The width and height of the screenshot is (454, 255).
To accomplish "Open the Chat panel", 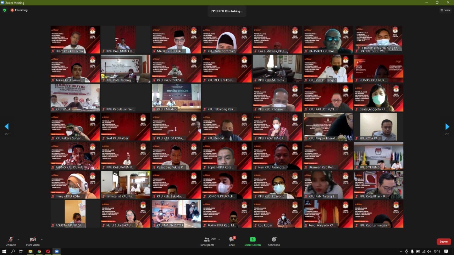I will click(x=232, y=241).
